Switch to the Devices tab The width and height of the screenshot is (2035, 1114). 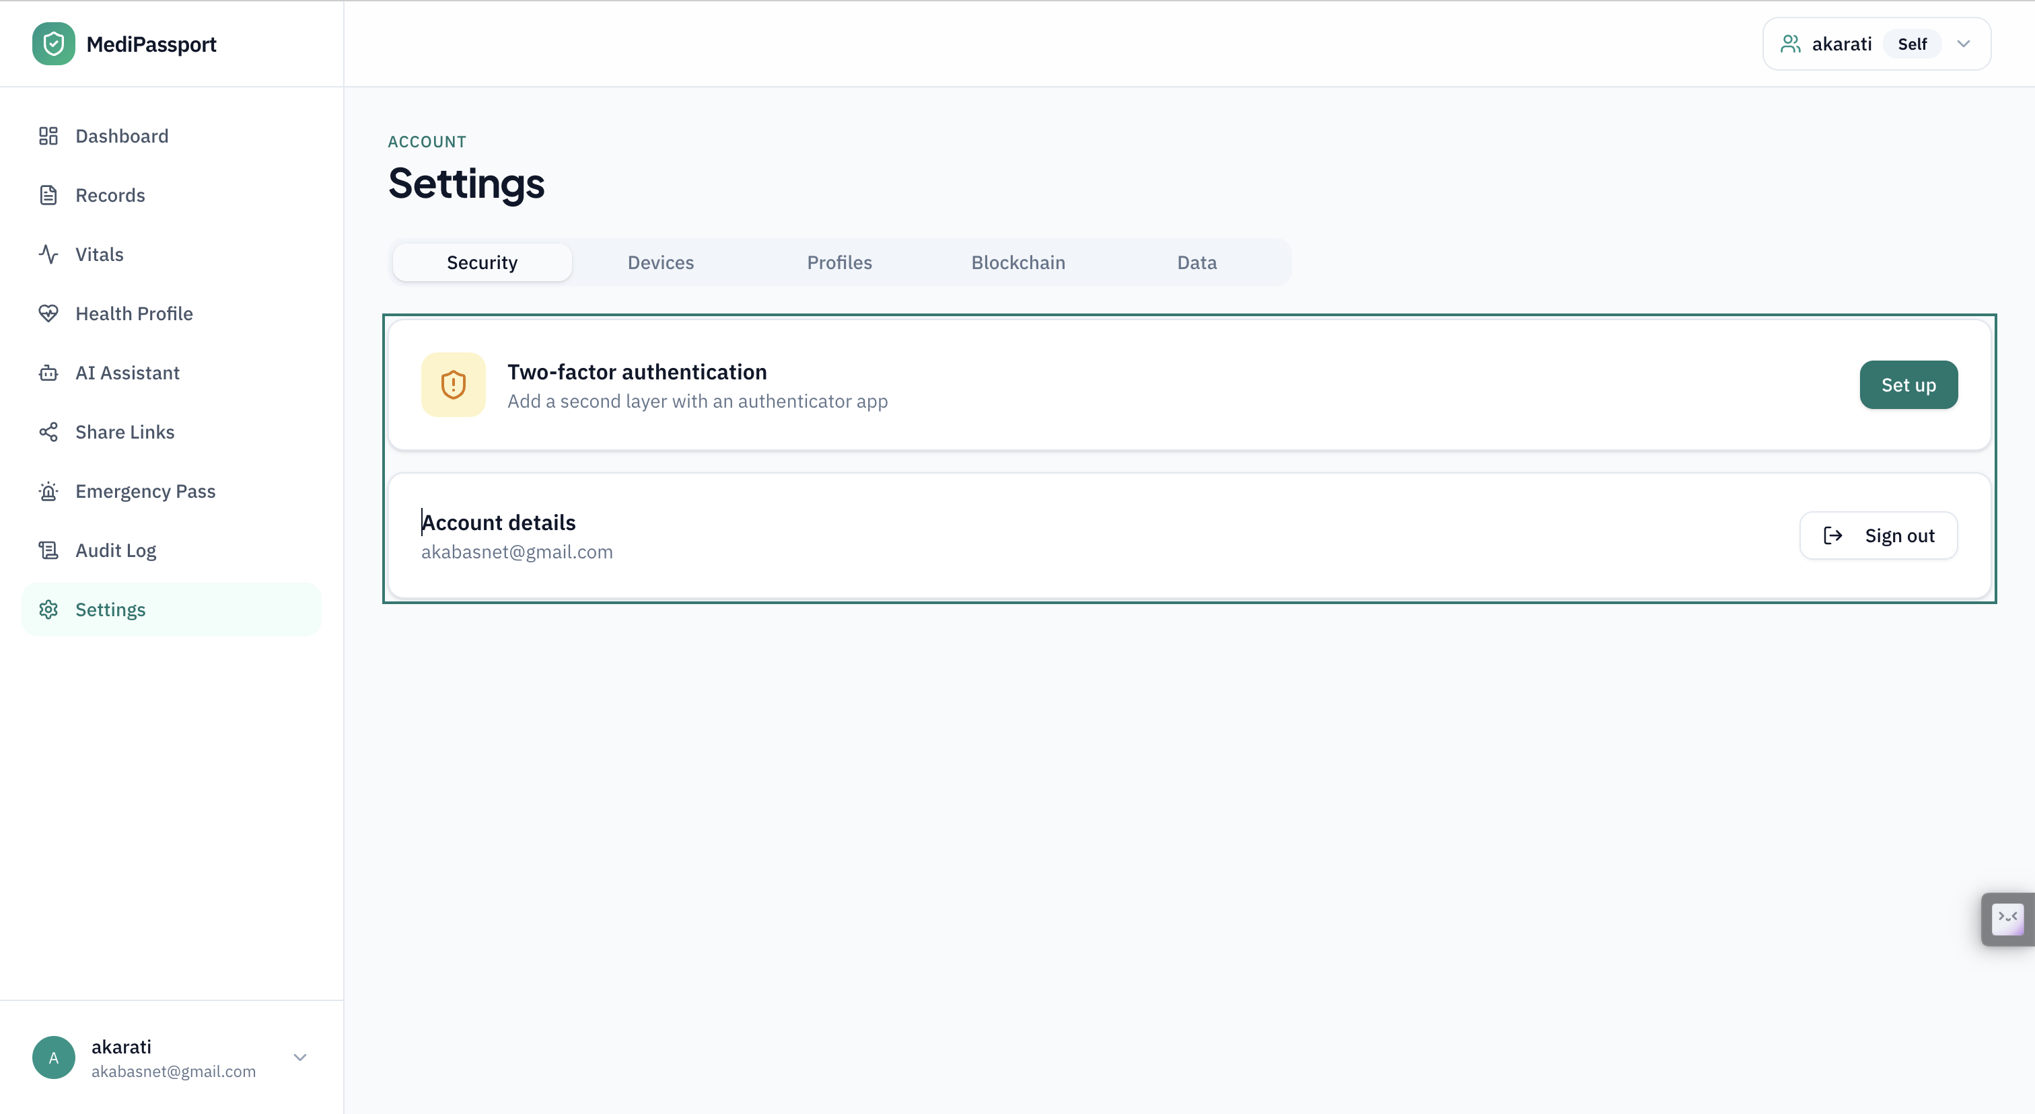660,262
